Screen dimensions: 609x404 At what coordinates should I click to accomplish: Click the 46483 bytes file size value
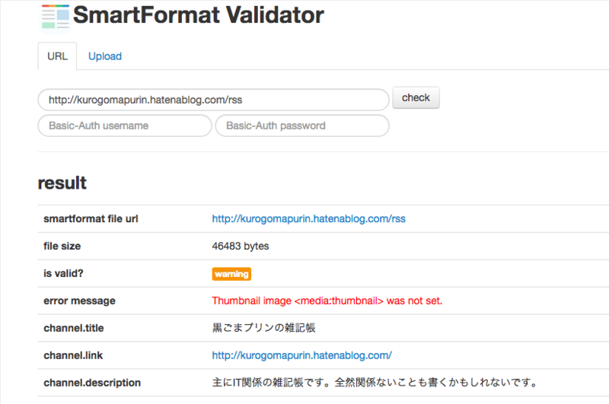click(240, 247)
